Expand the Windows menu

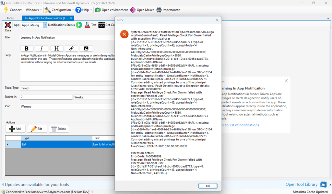click(34, 10)
